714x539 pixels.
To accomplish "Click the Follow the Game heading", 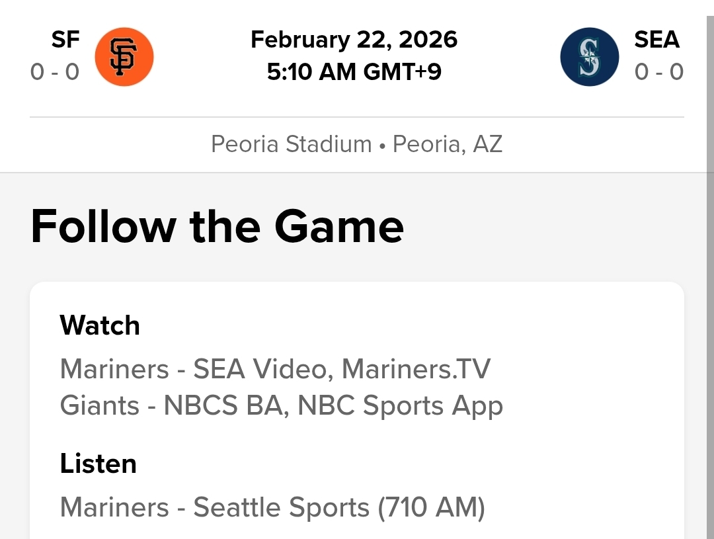I will pos(217,226).
